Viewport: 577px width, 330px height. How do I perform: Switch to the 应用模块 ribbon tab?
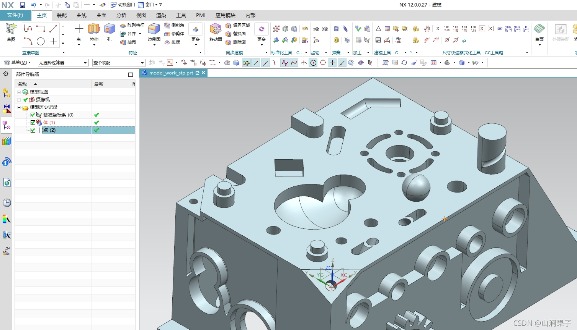point(226,15)
